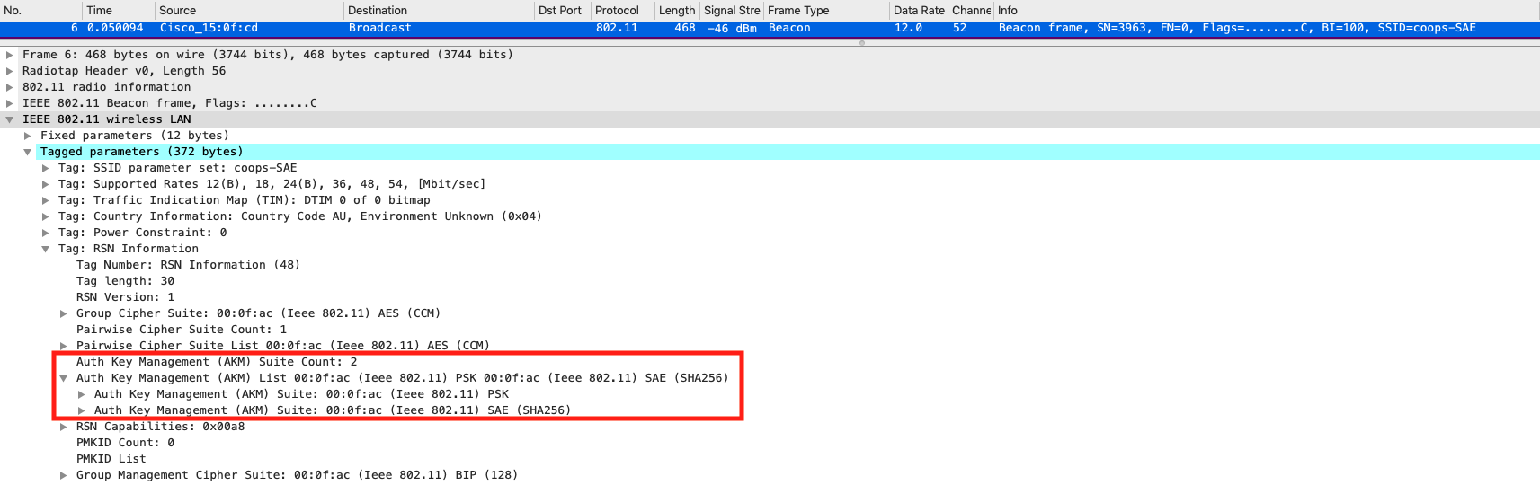Click the Signal Strength column header
Viewport: 1540px width, 485px height.
tap(731, 11)
